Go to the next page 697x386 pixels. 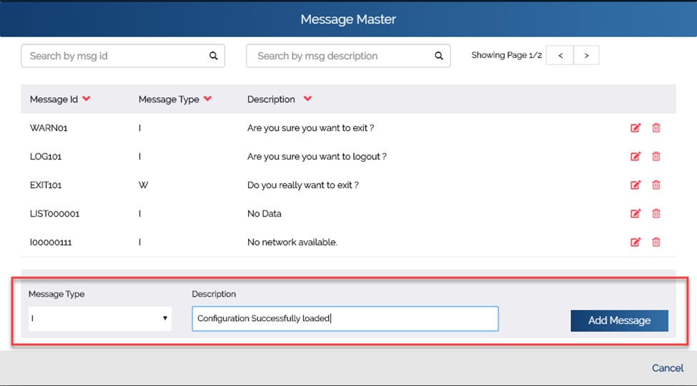click(x=586, y=55)
